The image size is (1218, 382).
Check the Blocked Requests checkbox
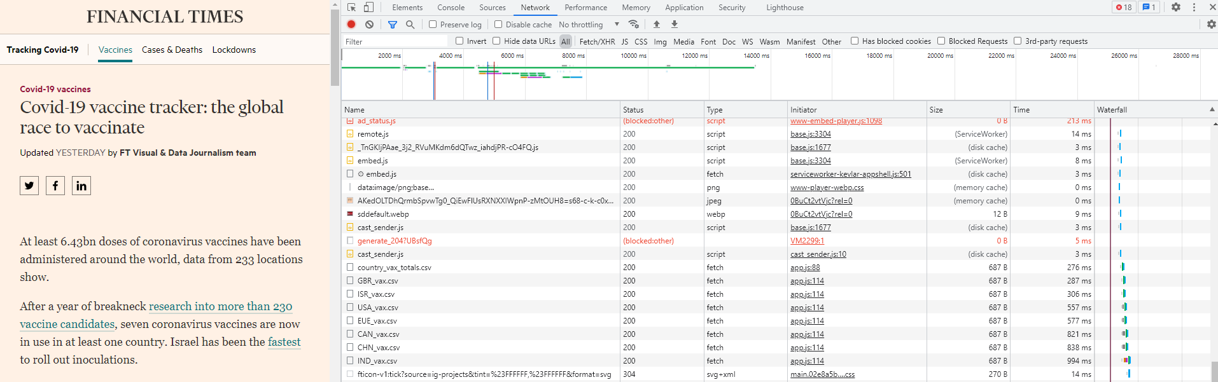click(x=941, y=41)
